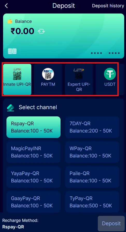Open the Deposit history link
Screen dimensions: 126x232
point(108,6)
